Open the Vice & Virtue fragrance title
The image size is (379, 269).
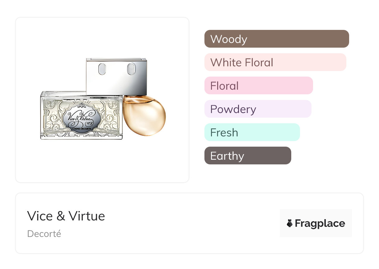[66, 216]
